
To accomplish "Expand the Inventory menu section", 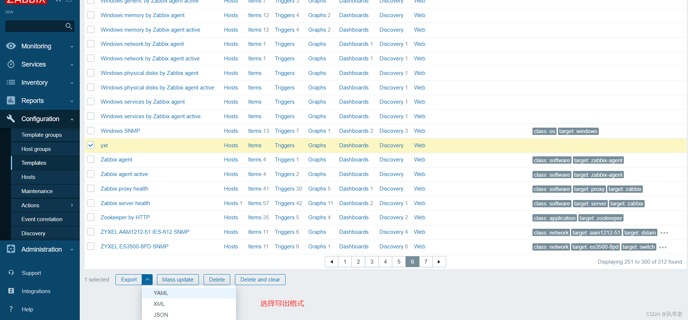I will click(72, 83).
